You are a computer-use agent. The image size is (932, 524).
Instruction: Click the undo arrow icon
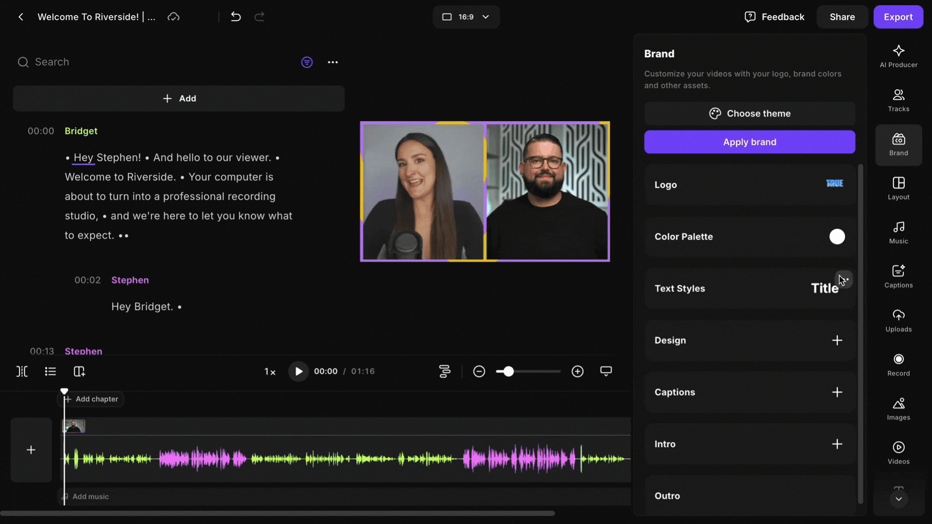[x=236, y=17]
